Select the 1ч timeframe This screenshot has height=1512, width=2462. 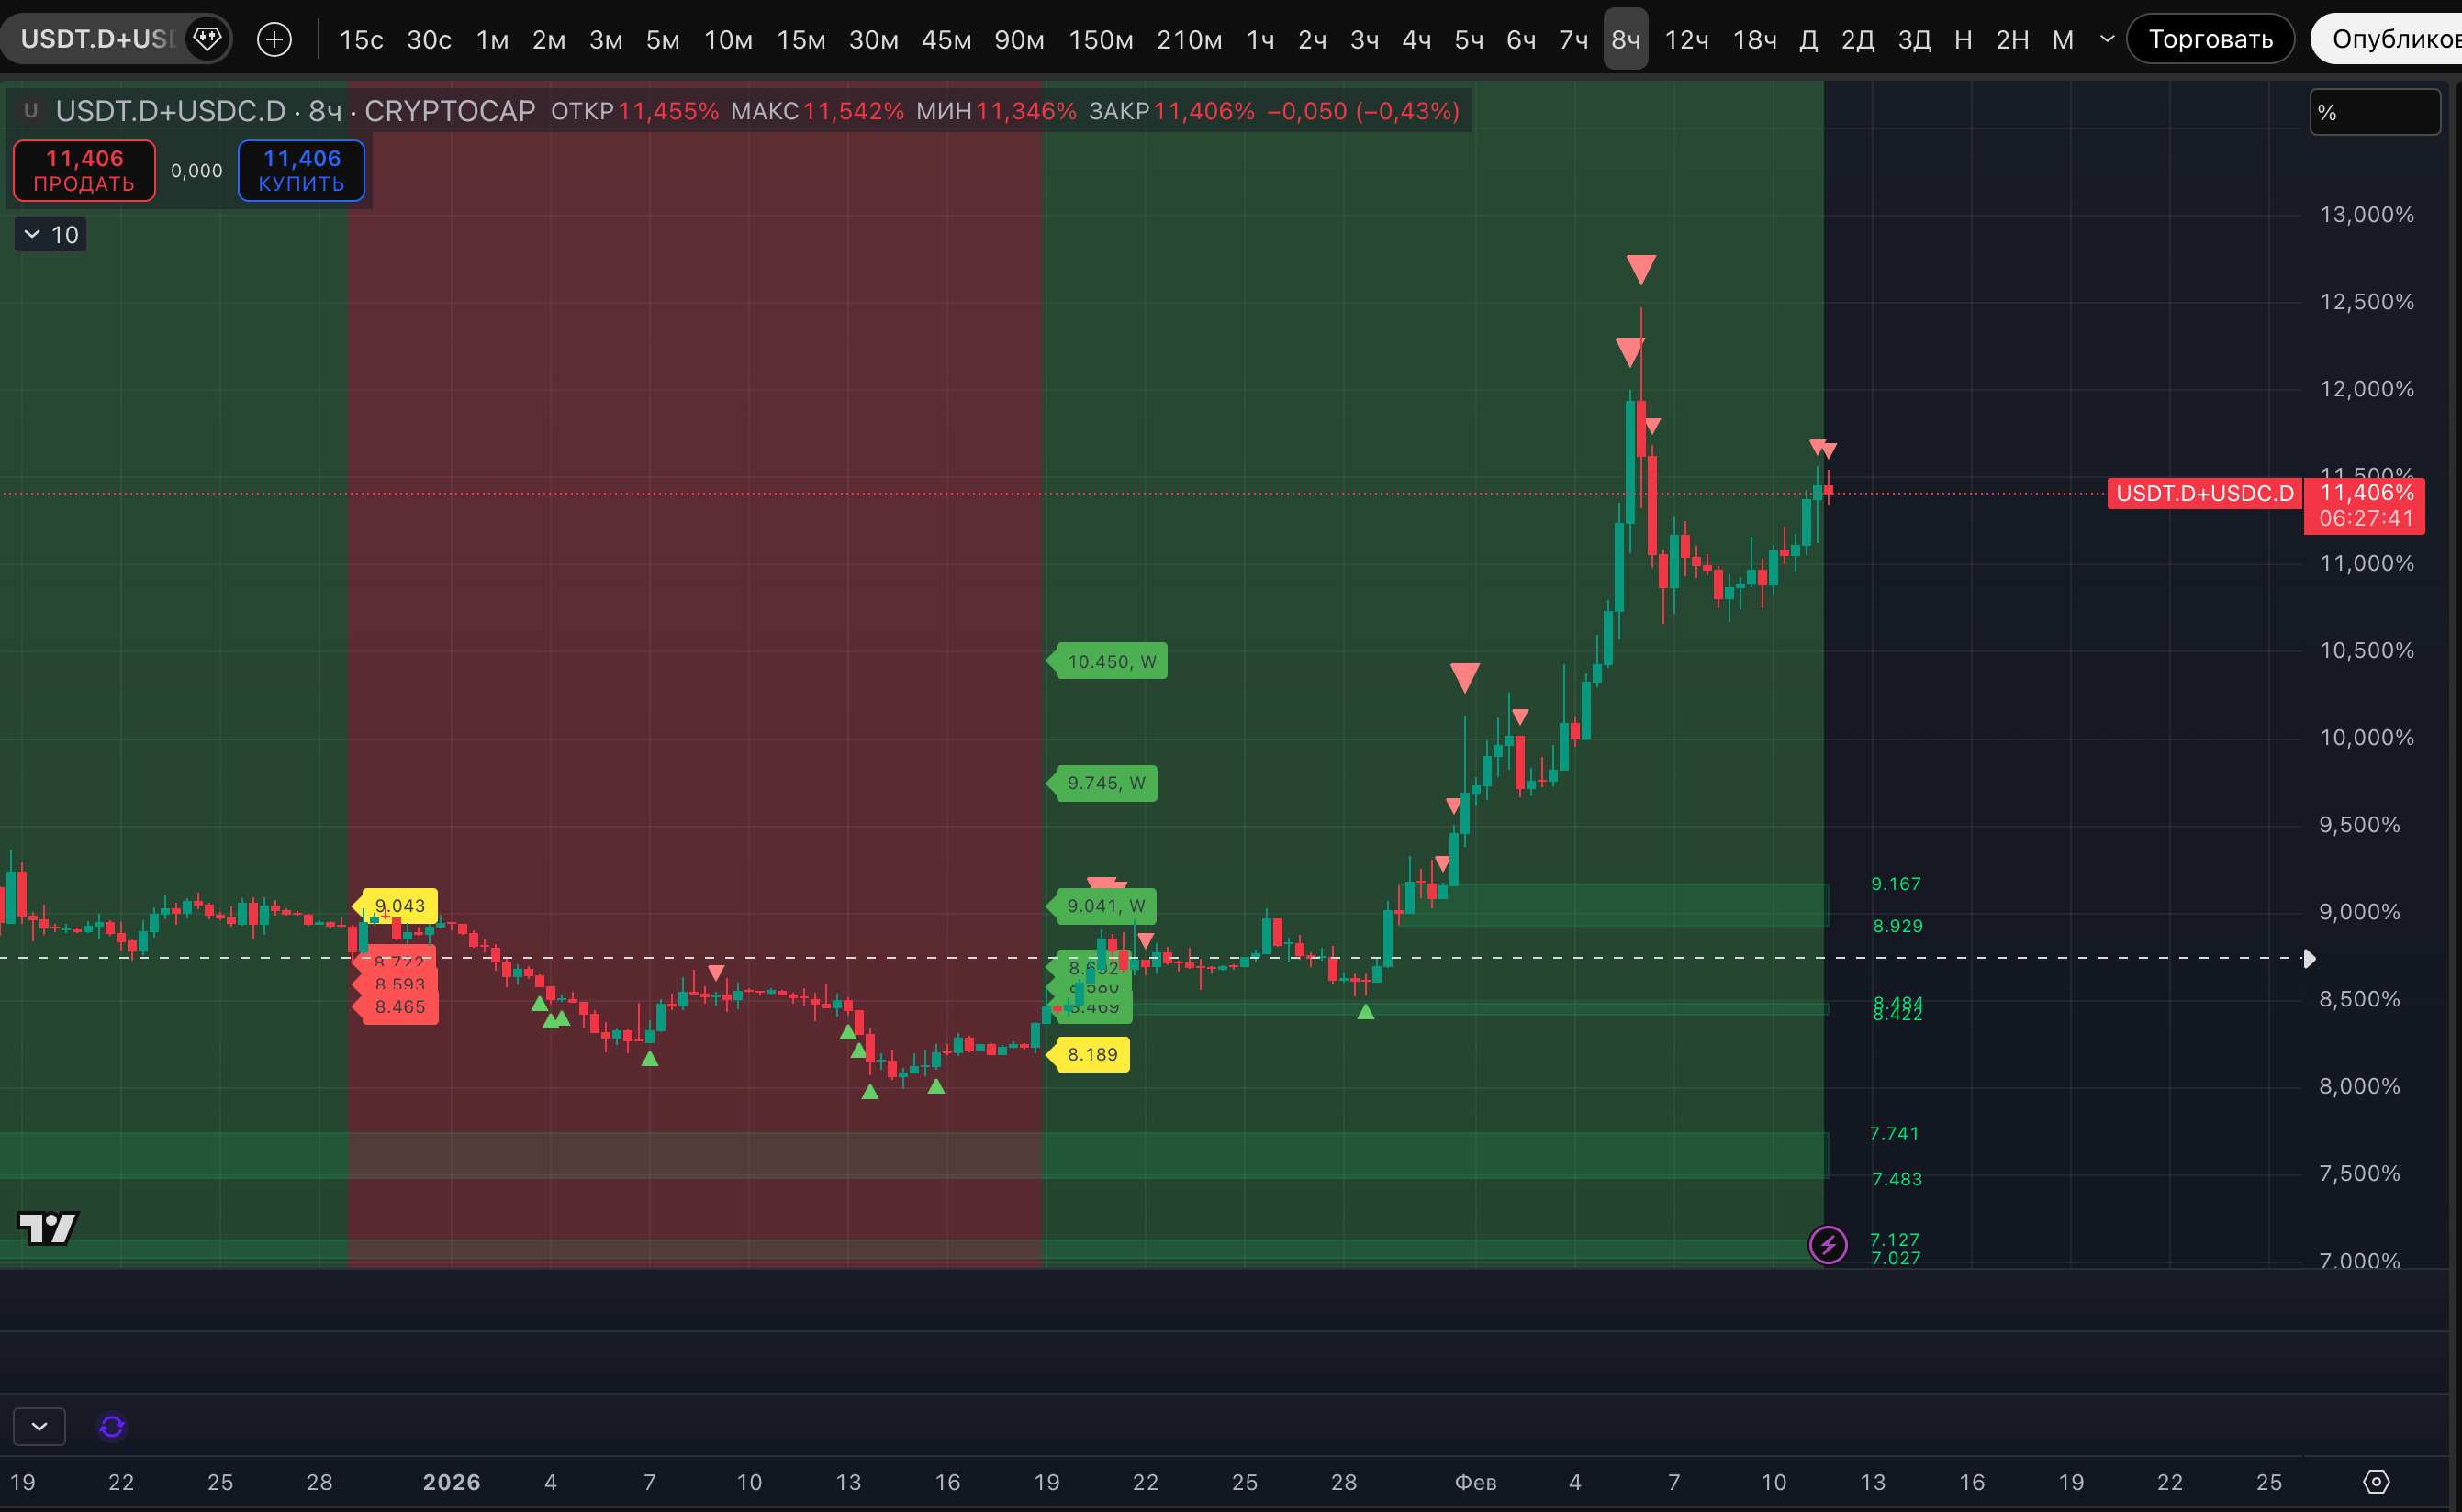(x=1259, y=40)
